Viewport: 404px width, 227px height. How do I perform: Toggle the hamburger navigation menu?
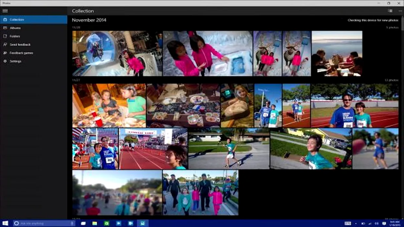[x=5, y=11]
